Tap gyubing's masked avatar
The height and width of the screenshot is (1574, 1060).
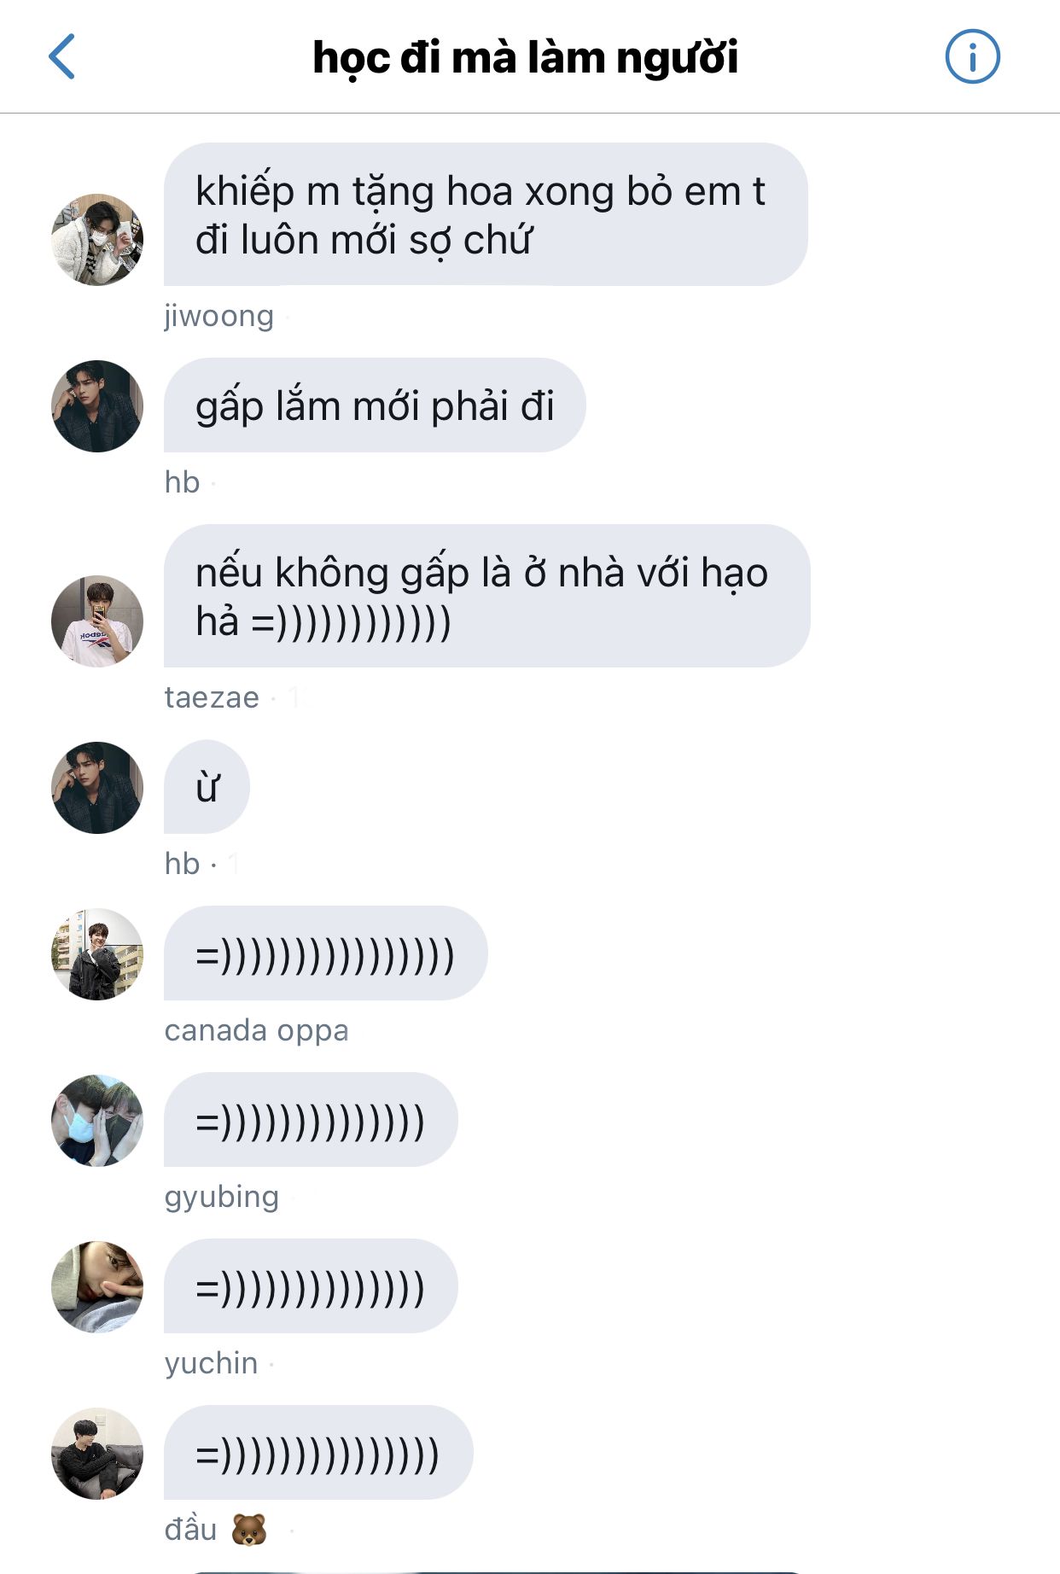(x=97, y=1121)
